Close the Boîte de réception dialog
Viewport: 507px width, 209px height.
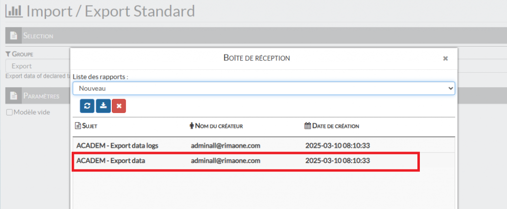point(445,58)
